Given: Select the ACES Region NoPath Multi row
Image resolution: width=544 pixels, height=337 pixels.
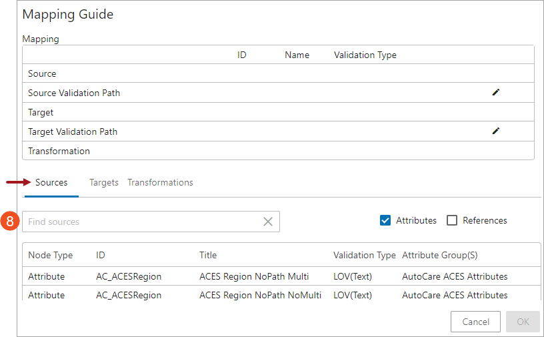Looking at the screenshot, I should 253,276.
